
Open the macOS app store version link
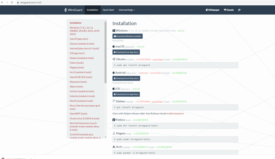[x=130, y=47]
